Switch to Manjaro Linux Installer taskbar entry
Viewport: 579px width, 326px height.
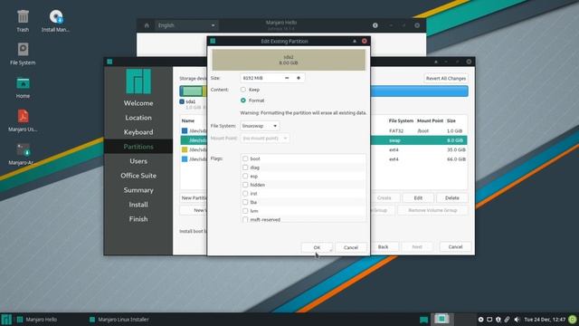click(119, 320)
